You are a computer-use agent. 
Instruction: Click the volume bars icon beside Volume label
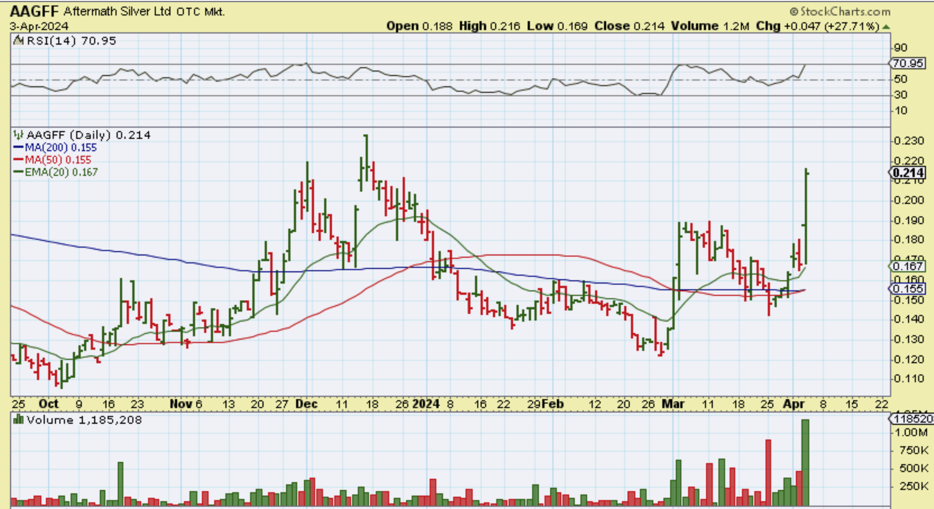point(19,419)
